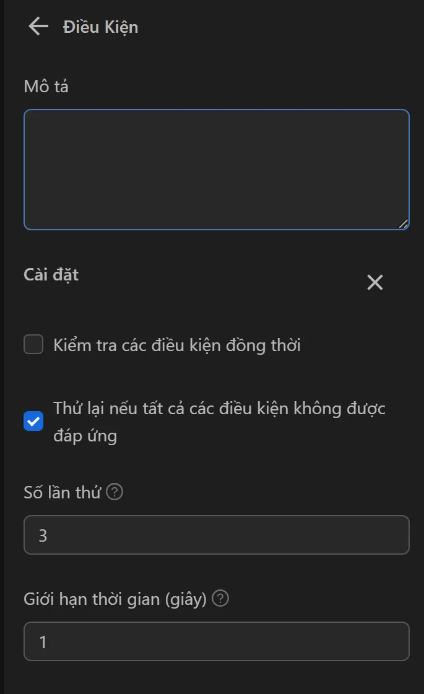Click the help icon beside Giới hạn thời gian (giây)
This screenshot has height=694, width=424.
coord(220,598)
